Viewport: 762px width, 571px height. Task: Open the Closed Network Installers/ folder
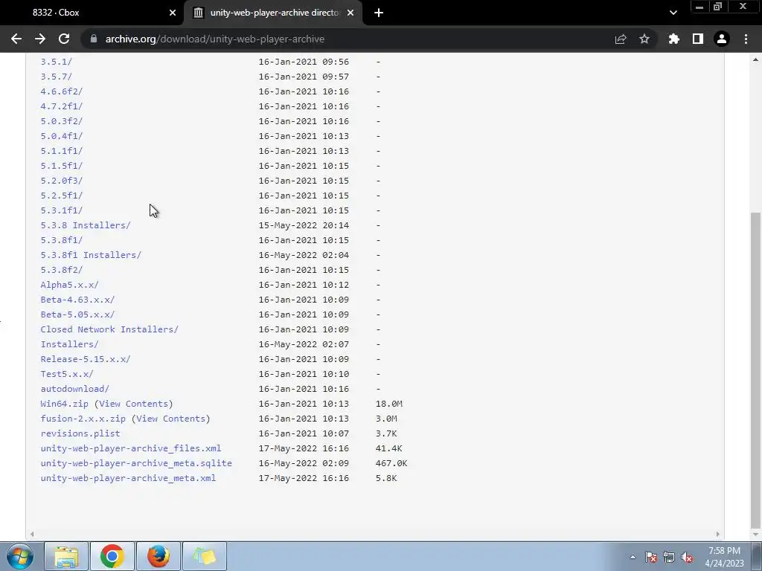coord(109,329)
